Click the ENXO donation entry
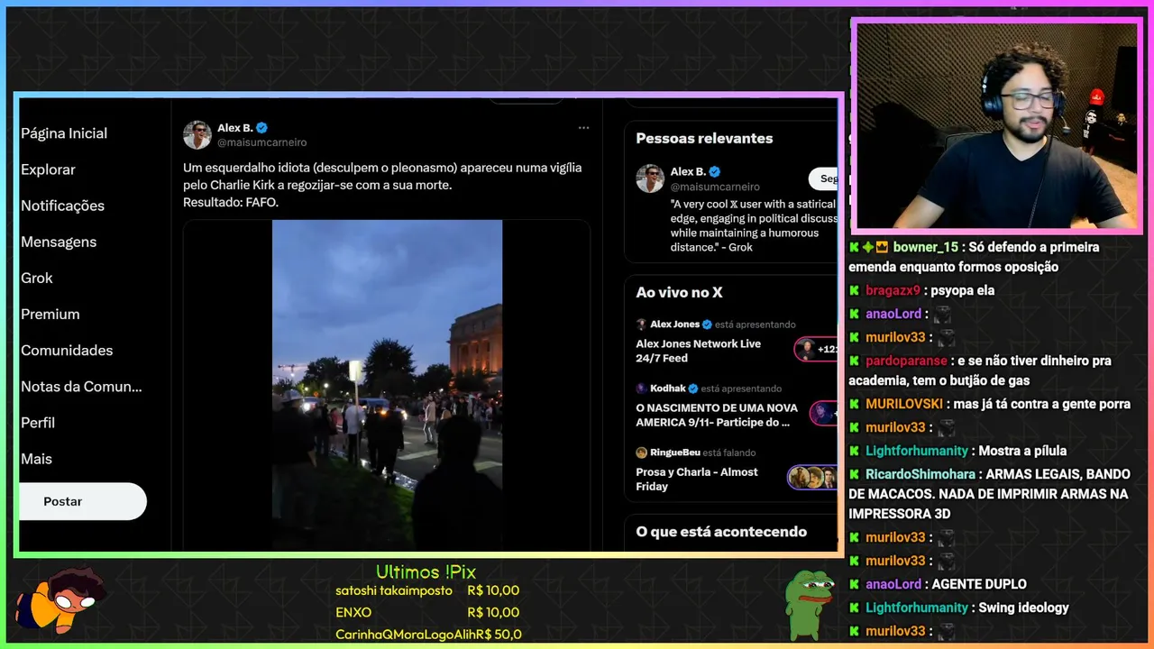The width and height of the screenshot is (1154, 649). tap(427, 612)
